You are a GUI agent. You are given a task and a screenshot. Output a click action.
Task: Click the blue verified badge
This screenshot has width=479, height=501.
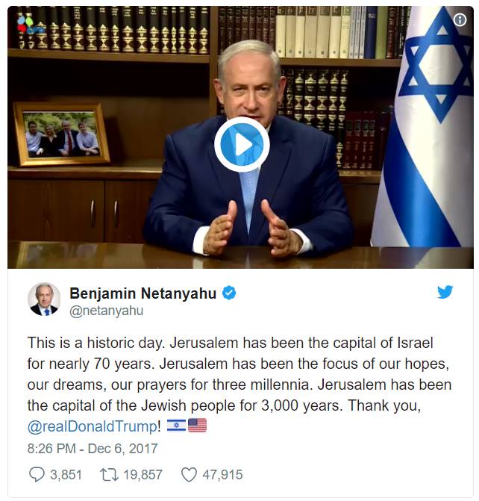(229, 293)
